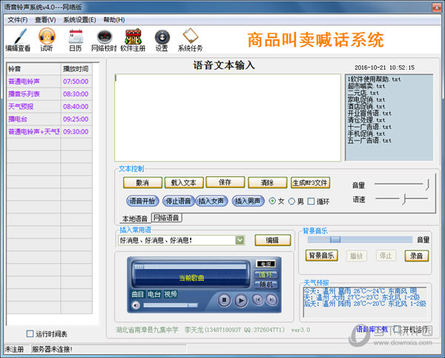Select the 女 voice radio button
Screen dimensions: 445x358
[272, 201]
